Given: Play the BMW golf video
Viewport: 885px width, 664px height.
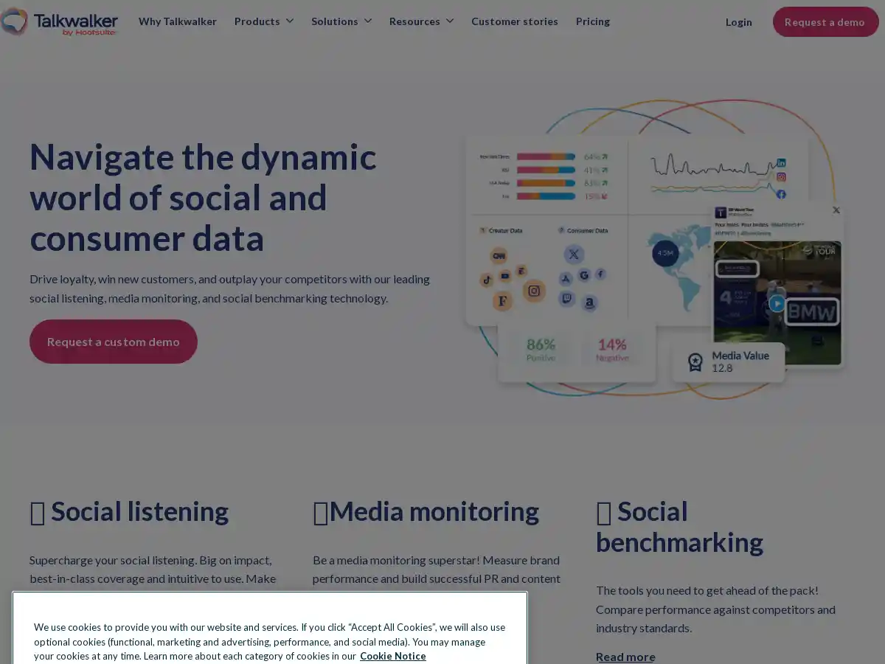Looking at the screenshot, I should click(777, 303).
